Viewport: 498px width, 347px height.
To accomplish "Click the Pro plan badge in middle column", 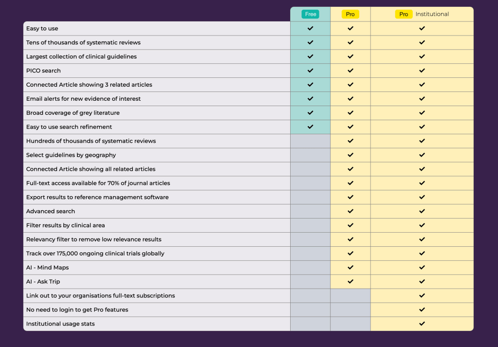I will click(x=350, y=14).
